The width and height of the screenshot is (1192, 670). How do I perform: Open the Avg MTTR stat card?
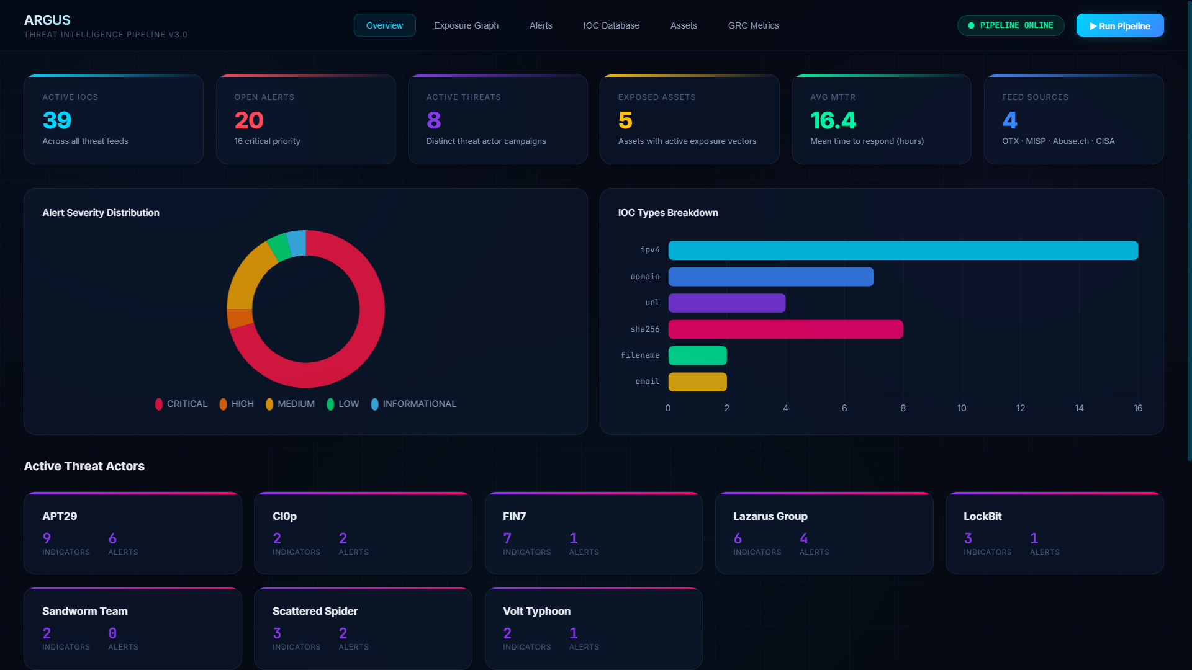click(x=881, y=119)
